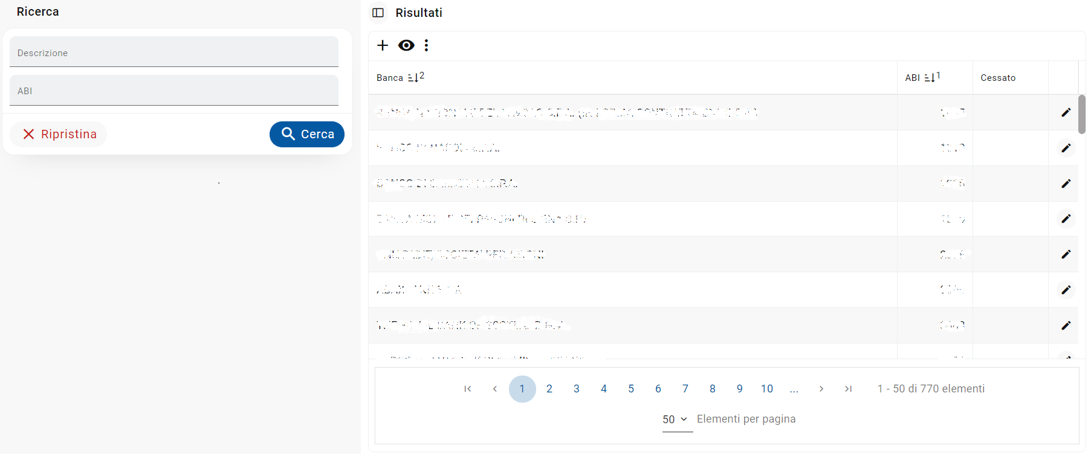The width and height of the screenshot is (1091, 454).
Task: Go to the last page of results
Action: tap(849, 389)
